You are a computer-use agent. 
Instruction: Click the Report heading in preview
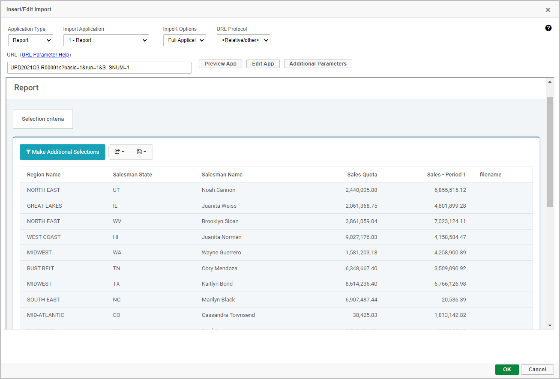click(27, 88)
